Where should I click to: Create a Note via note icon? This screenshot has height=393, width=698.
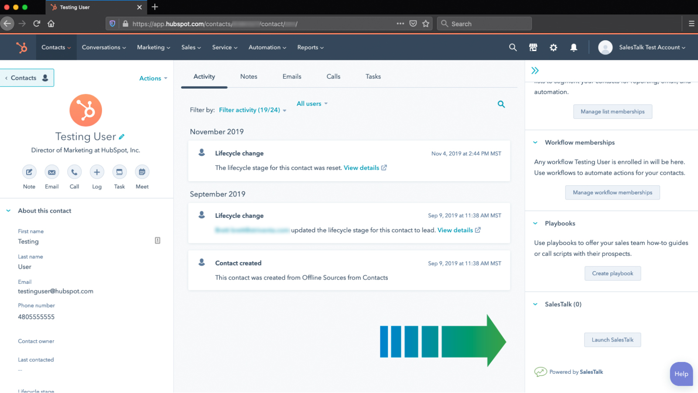(29, 172)
